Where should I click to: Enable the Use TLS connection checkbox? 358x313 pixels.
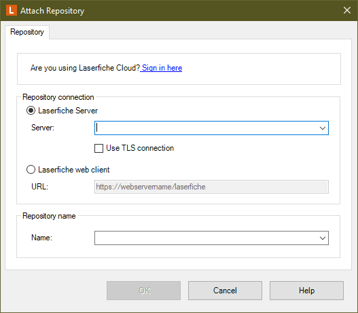point(99,148)
